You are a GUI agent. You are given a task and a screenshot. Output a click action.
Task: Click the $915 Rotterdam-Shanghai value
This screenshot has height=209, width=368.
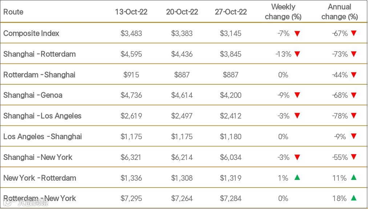click(131, 75)
